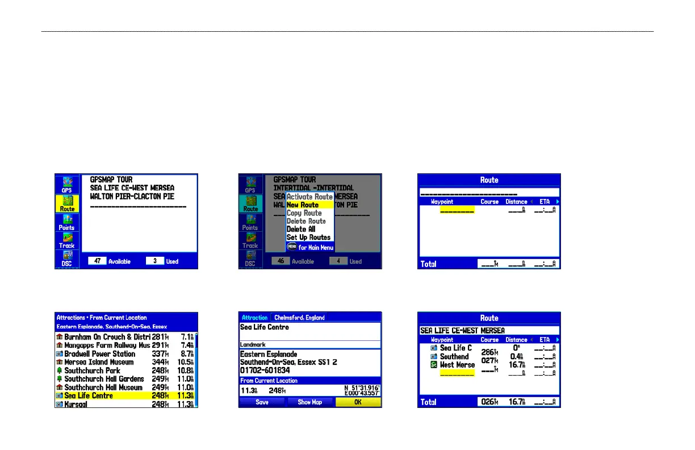The height and width of the screenshot is (450, 695).
Task: Select INTERTIDAL -INTERTIDAL route
Action: [x=313, y=188]
